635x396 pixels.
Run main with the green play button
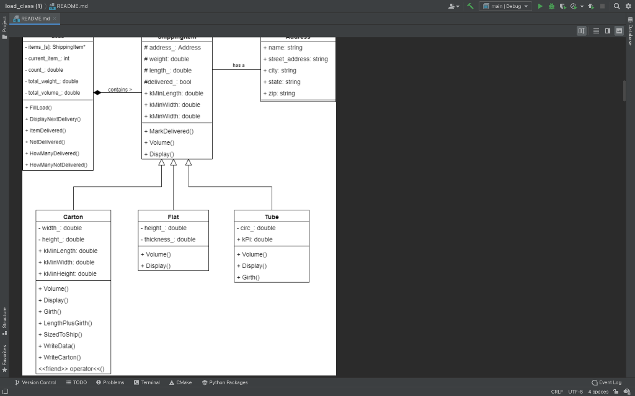point(540,6)
